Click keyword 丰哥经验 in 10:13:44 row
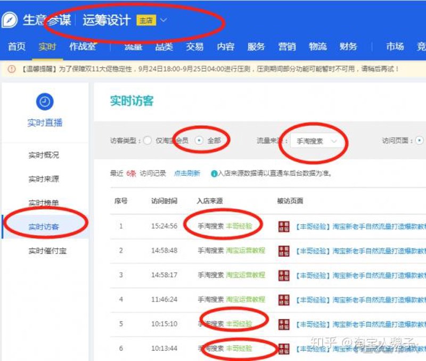The image size is (426, 361). [x=239, y=348]
